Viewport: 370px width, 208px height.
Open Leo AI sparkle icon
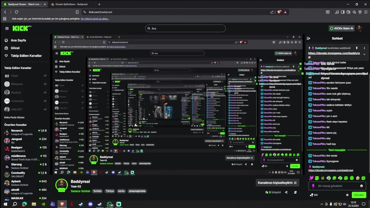pos(354,12)
